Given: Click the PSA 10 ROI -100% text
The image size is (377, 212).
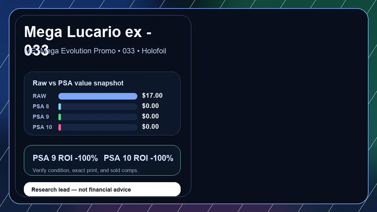Looking at the screenshot, I should 139,158.
